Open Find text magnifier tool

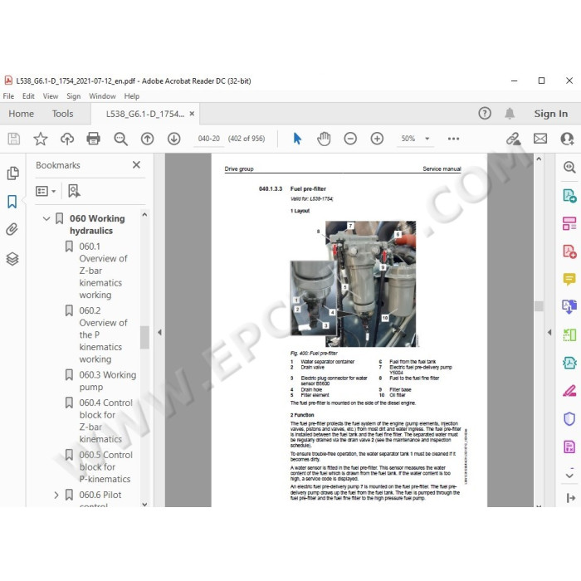coord(120,139)
